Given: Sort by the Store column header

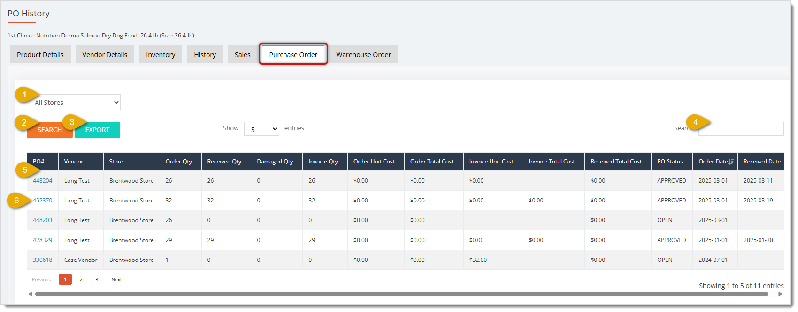Looking at the screenshot, I should pyautogui.click(x=131, y=162).
